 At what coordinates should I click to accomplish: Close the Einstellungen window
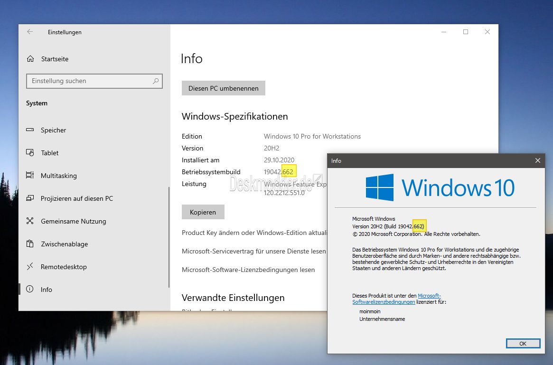tap(487, 32)
